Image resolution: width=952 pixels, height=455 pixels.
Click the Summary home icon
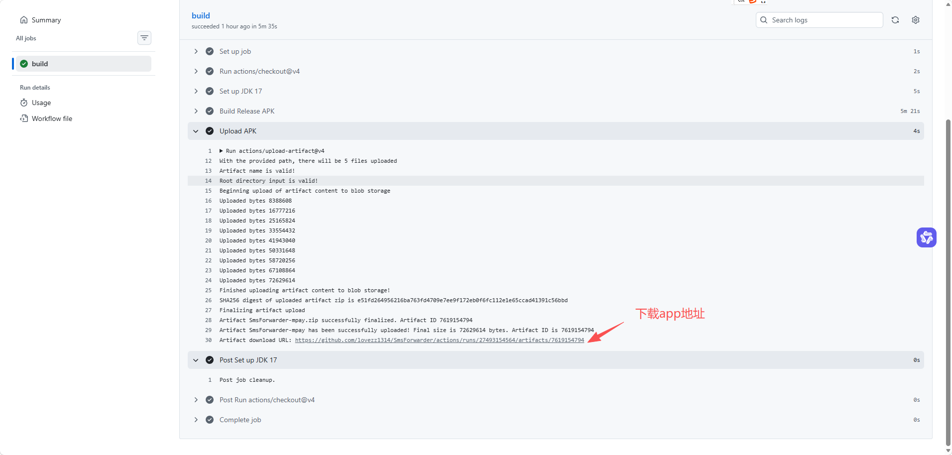click(x=24, y=20)
